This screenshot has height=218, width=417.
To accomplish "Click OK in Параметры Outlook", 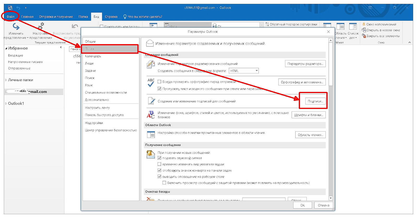I will tap(302, 205).
